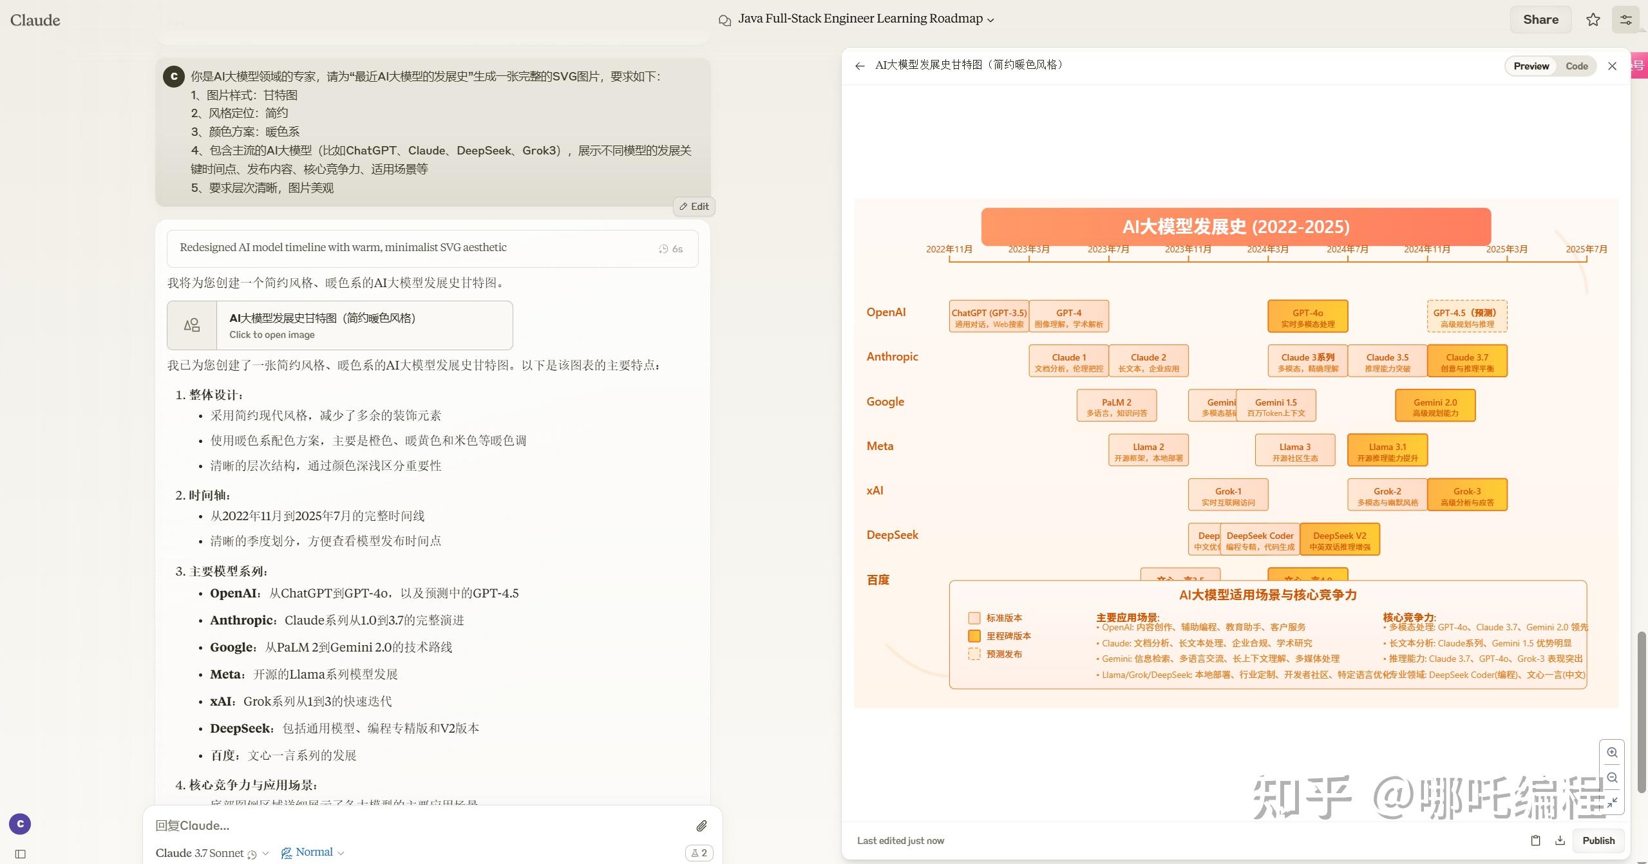Open chat controls settings icon
Image resolution: width=1648 pixels, height=864 pixels.
(x=1625, y=19)
